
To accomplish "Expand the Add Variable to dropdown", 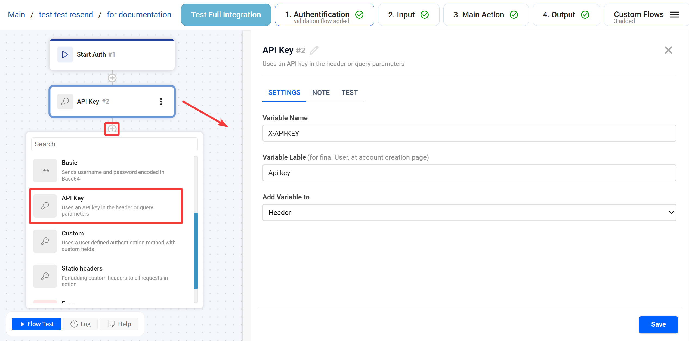I will point(469,212).
